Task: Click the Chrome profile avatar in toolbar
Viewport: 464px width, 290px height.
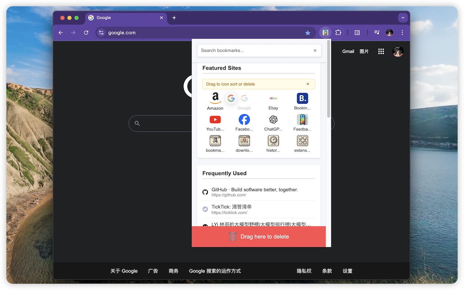Action: click(x=390, y=33)
